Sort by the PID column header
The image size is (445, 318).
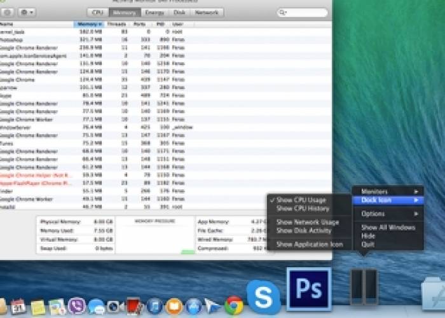161,24
